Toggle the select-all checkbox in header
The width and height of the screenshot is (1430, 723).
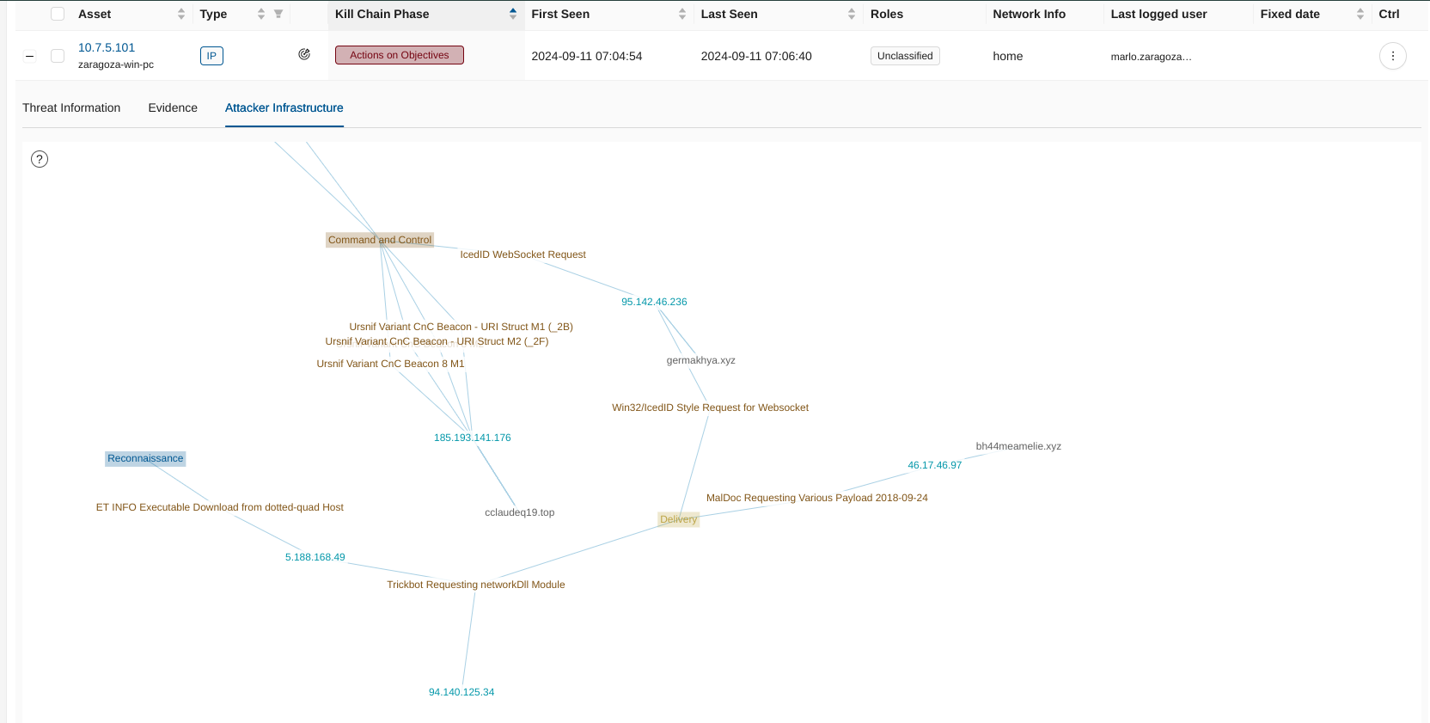[58, 14]
